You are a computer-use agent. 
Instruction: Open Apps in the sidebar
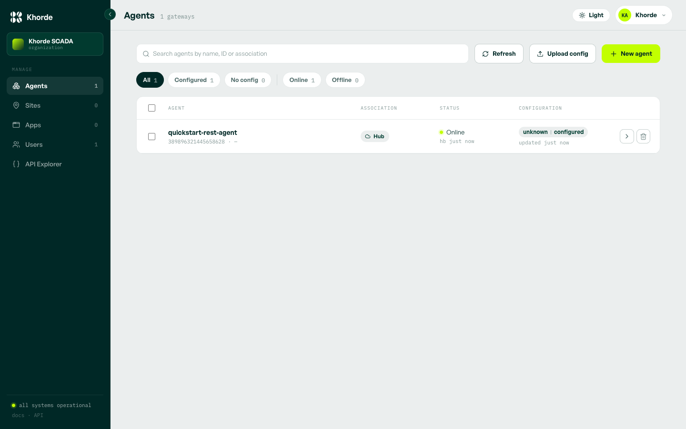pos(55,125)
